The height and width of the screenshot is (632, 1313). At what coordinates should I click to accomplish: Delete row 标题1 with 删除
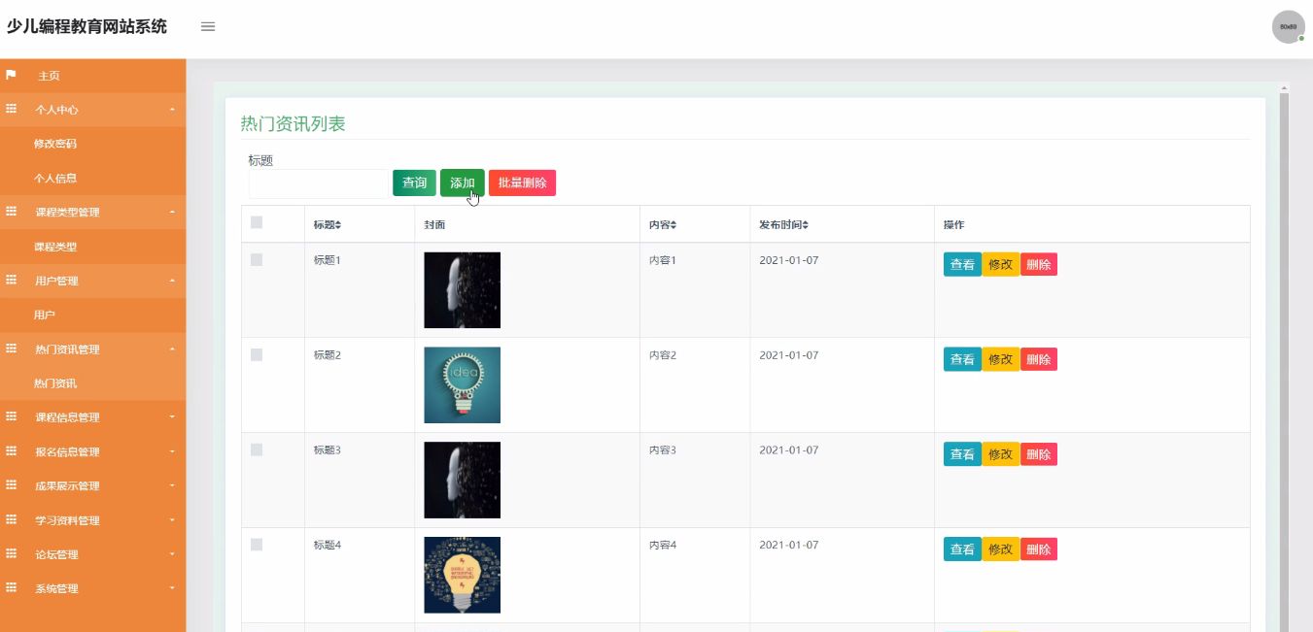coord(1039,264)
